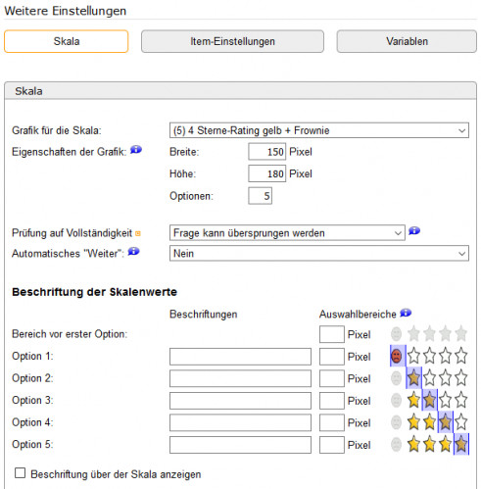Open info icon next to Eigenschaften der Grafik
The image size is (481, 489).
(x=136, y=150)
